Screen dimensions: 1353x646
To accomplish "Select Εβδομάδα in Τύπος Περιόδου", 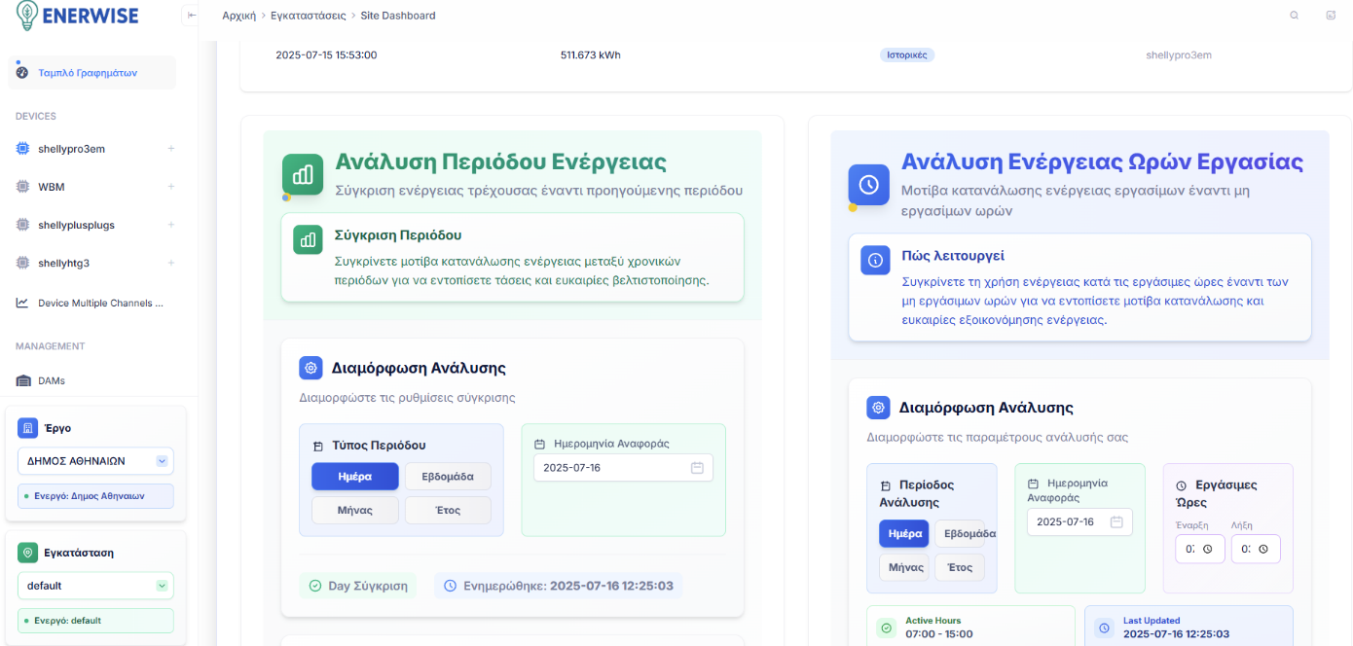I will (448, 477).
